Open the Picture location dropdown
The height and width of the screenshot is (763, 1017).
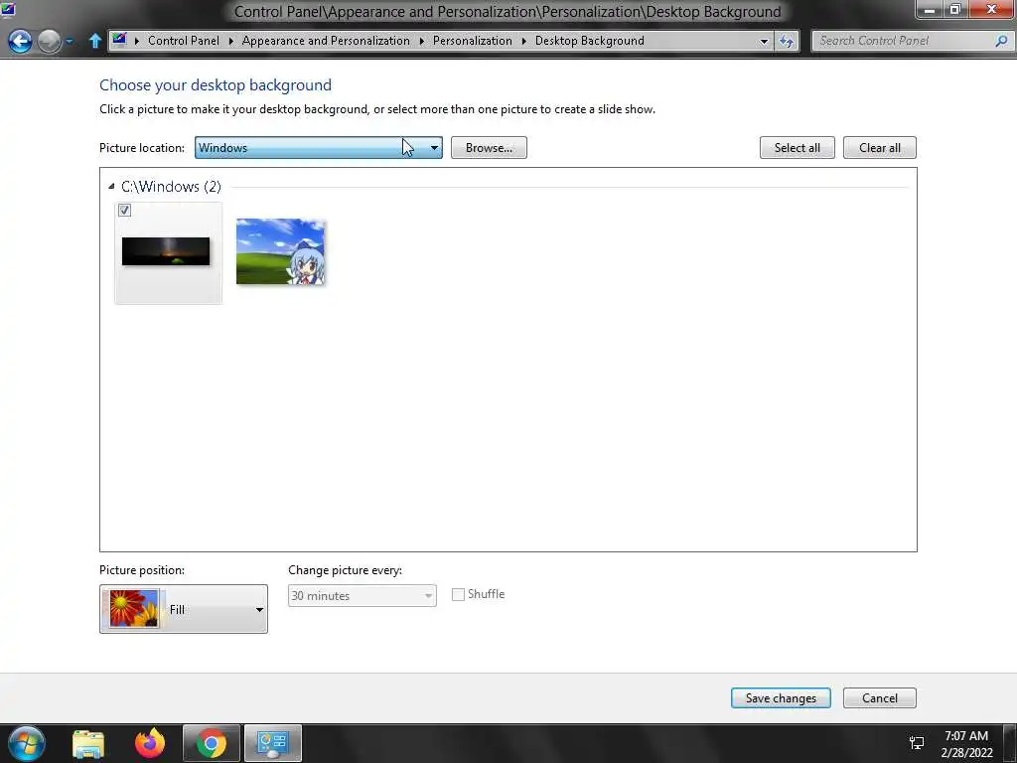coord(319,148)
